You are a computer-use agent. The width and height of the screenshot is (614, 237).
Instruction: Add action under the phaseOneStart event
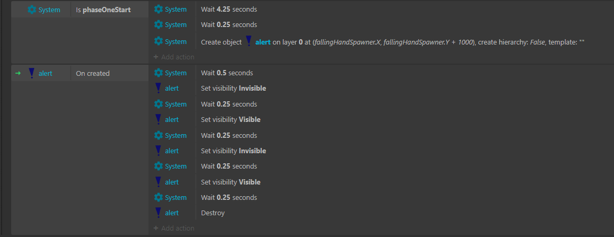click(174, 57)
